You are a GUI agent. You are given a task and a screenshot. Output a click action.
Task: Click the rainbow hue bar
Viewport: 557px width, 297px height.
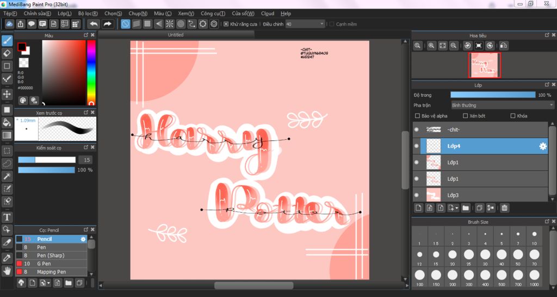[91, 72]
